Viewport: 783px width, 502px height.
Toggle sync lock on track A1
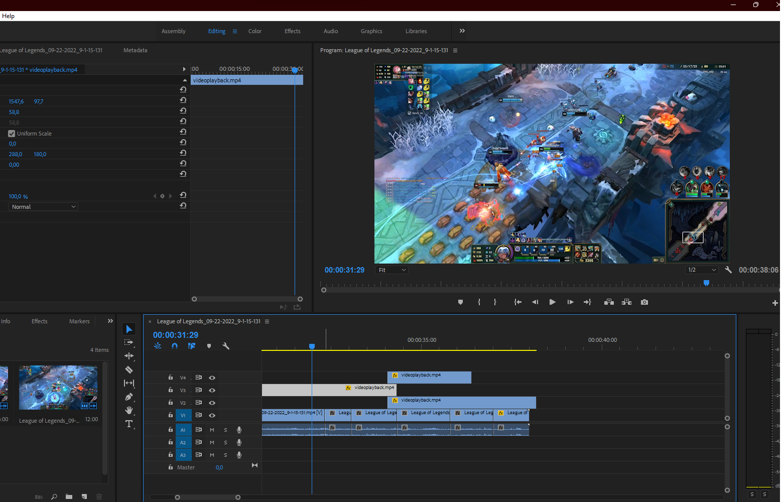[199, 430]
